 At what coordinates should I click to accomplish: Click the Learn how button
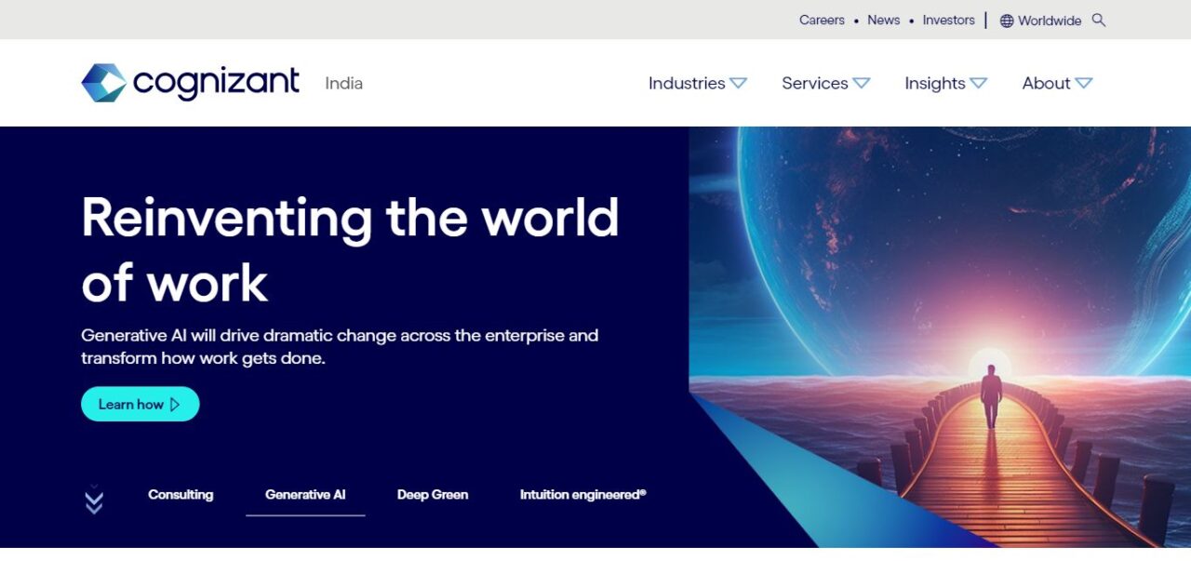141,404
